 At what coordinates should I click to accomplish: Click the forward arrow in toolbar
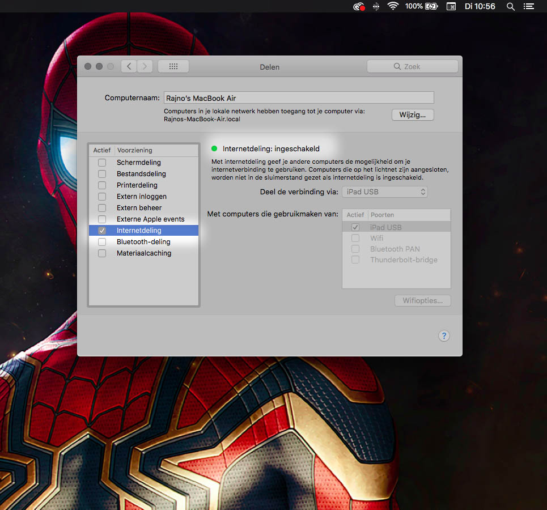(x=145, y=66)
